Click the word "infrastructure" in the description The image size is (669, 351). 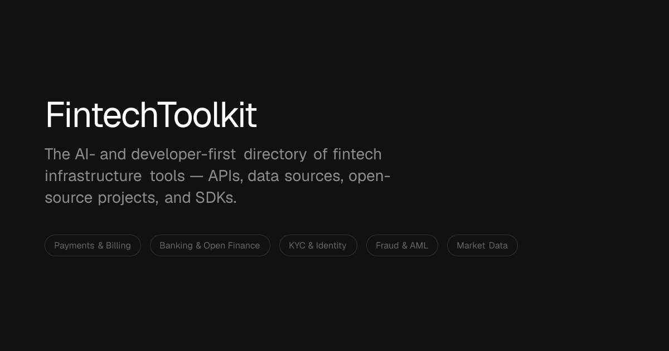(93, 175)
